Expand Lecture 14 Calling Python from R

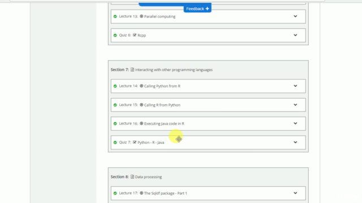tap(295, 86)
